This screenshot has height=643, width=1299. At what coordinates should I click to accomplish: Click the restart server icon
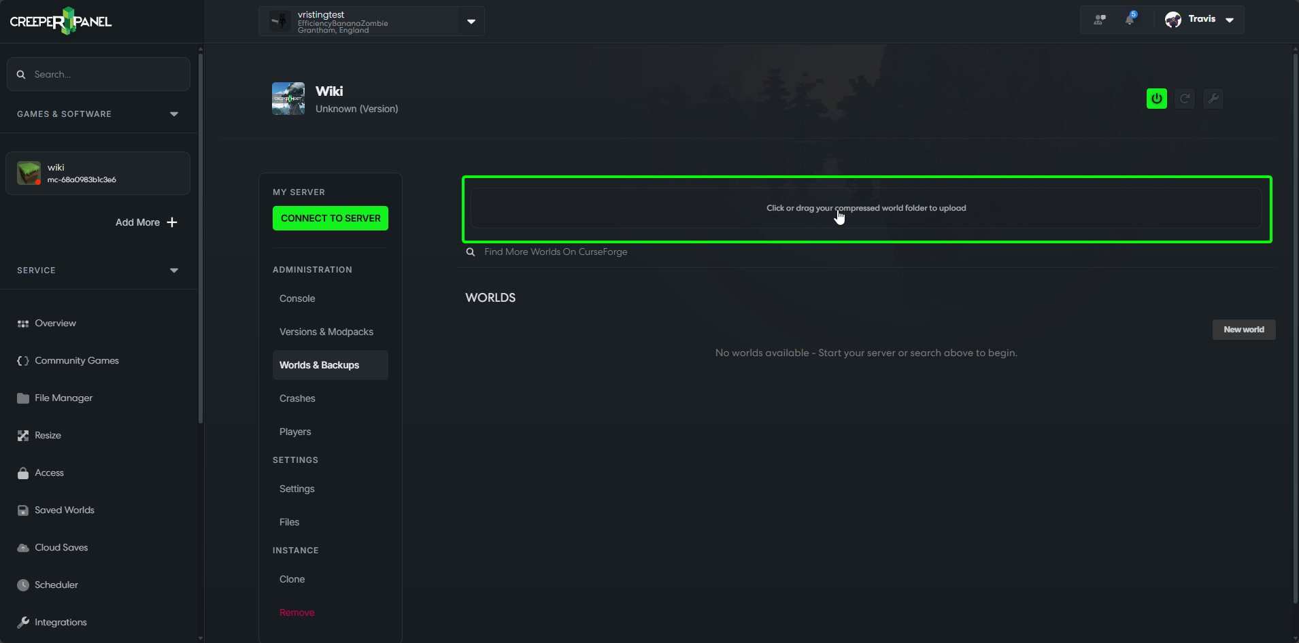[x=1185, y=99]
